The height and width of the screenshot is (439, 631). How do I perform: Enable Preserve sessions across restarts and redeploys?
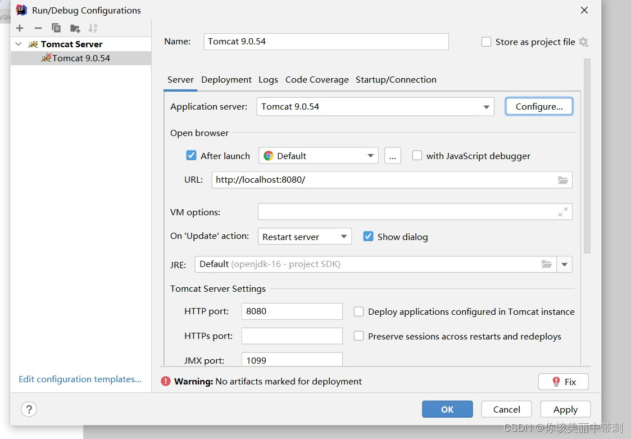click(x=358, y=336)
